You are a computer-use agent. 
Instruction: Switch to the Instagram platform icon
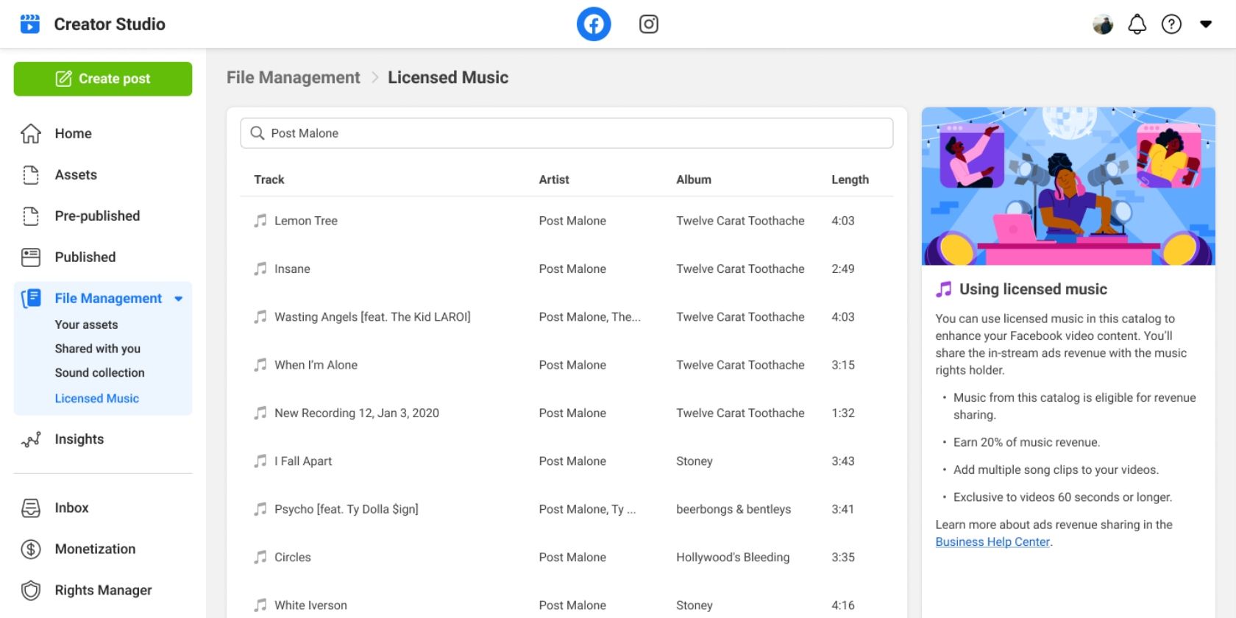pos(648,24)
